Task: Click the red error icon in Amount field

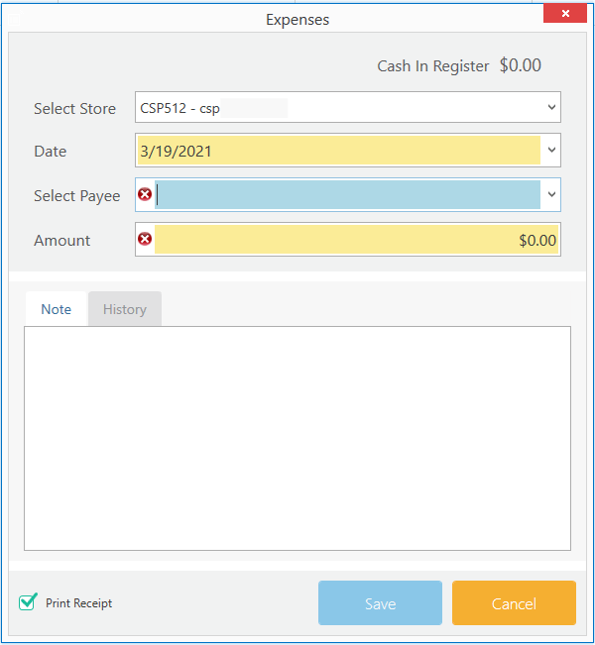Action: point(145,239)
